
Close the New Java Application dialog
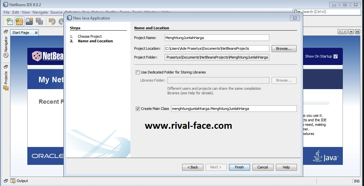[x=295, y=18]
